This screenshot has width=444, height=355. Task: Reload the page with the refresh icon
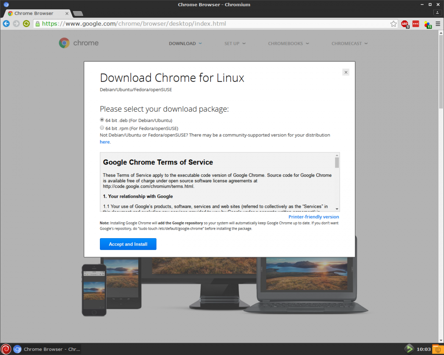[26, 24]
